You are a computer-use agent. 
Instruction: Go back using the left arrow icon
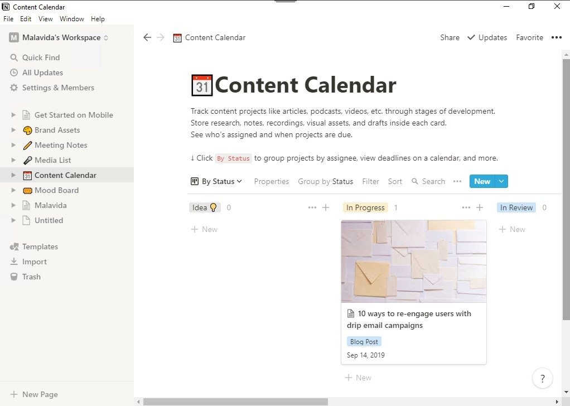147,37
